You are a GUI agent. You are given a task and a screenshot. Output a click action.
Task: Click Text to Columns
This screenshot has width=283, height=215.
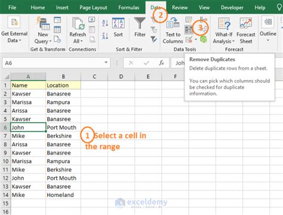[173, 30]
